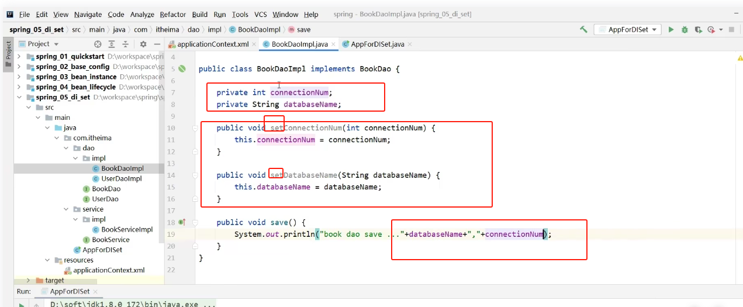The width and height of the screenshot is (743, 307).
Task: Open the Refactor menu
Action: [x=173, y=14]
